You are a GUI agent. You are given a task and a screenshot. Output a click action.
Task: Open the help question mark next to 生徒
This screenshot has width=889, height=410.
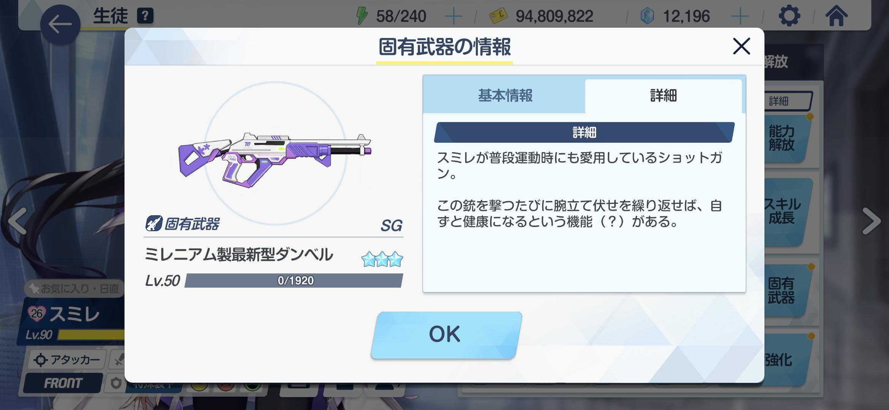coord(145,16)
